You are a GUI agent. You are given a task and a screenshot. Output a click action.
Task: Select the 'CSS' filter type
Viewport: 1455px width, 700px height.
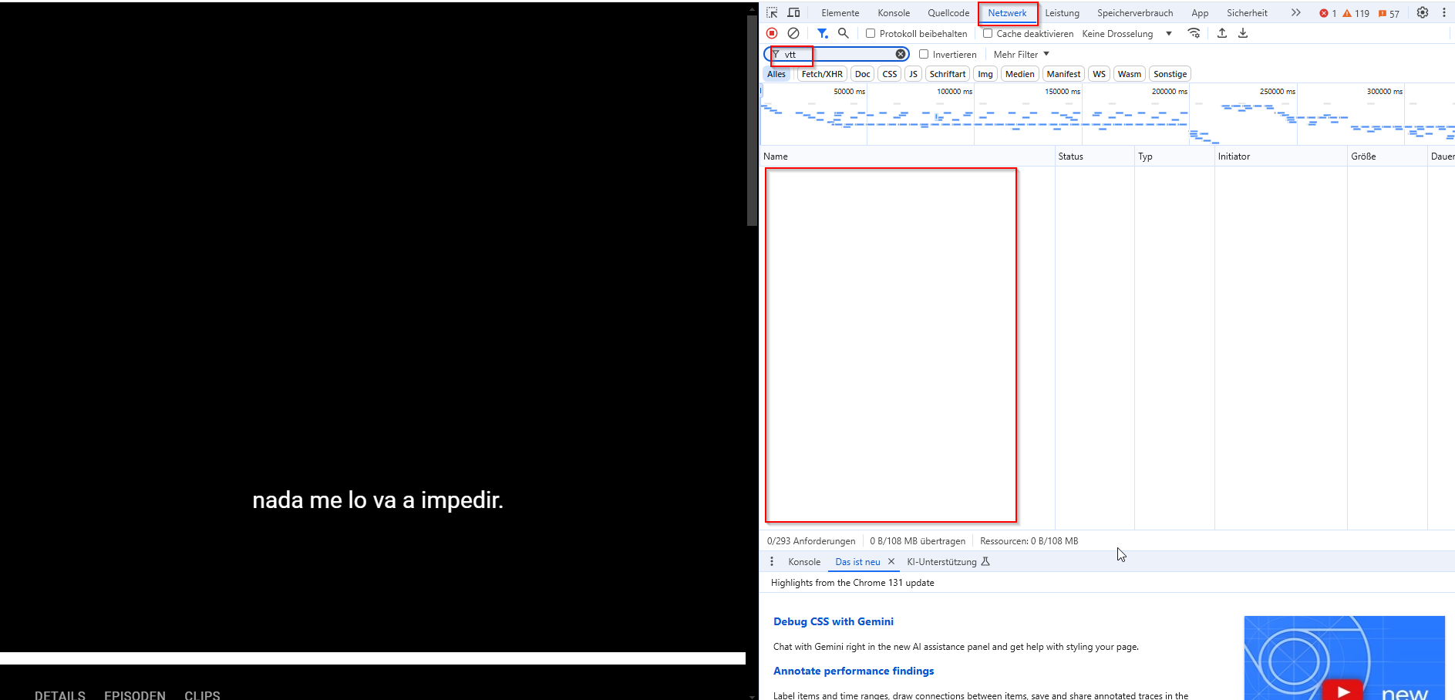coord(890,74)
